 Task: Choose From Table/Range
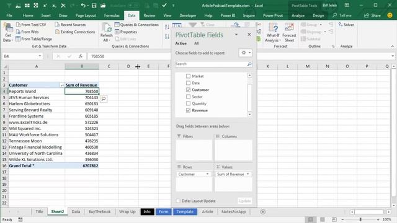[x=33, y=39]
